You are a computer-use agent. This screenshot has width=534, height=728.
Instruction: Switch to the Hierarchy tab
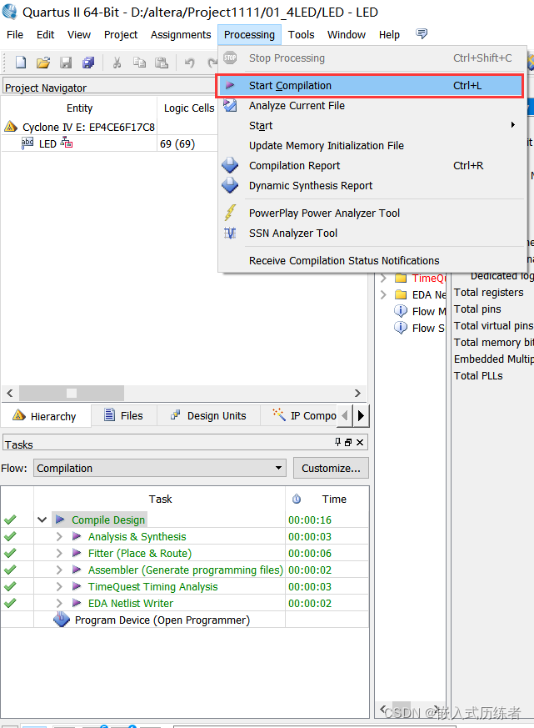point(45,416)
